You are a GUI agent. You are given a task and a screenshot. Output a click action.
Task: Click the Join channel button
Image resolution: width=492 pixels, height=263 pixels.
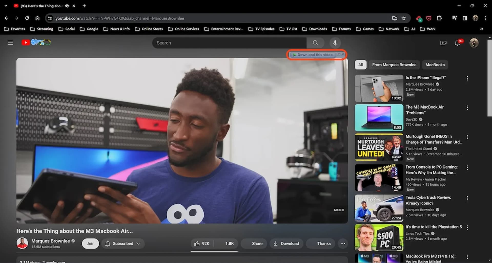point(90,244)
